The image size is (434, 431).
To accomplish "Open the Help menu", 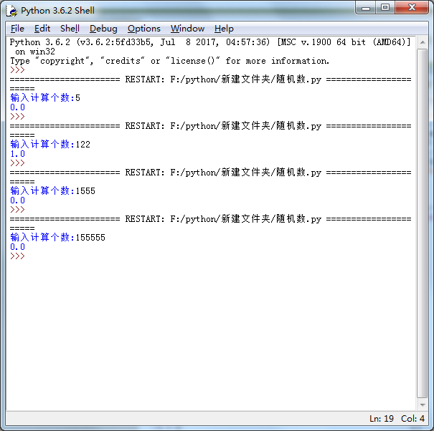I will pos(224,29).
